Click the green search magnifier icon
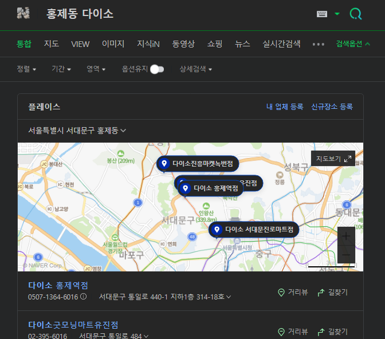Image resolution: width=385 pixels, height=339 pixels. pyautogui.click(x=356, y=14)
